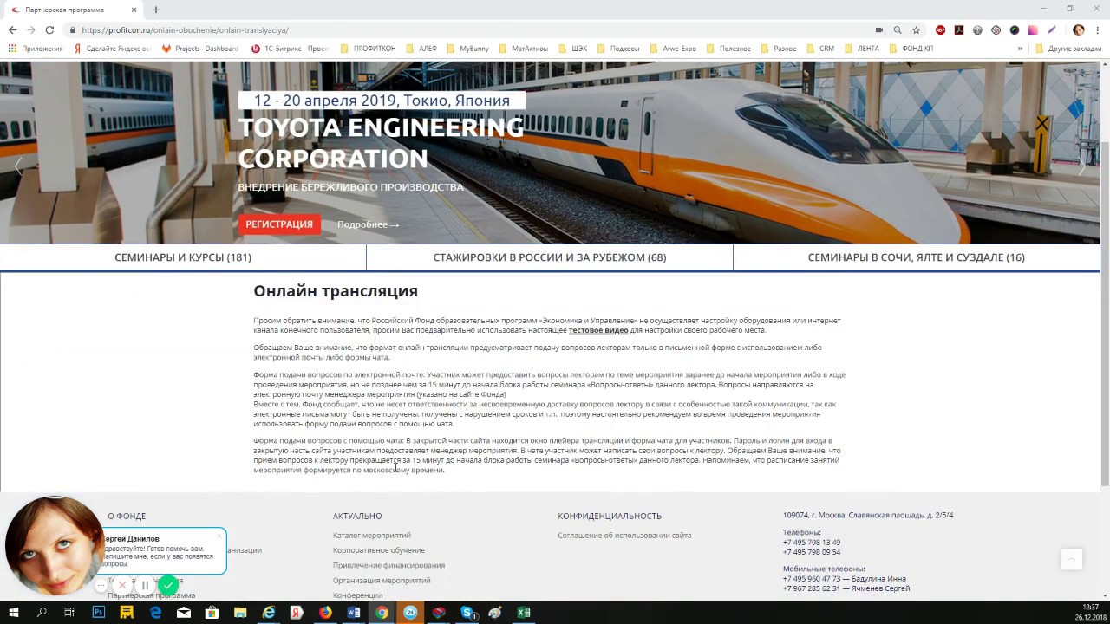
Task: Reload the page with the refresh icon
Action: click(49, 29)
